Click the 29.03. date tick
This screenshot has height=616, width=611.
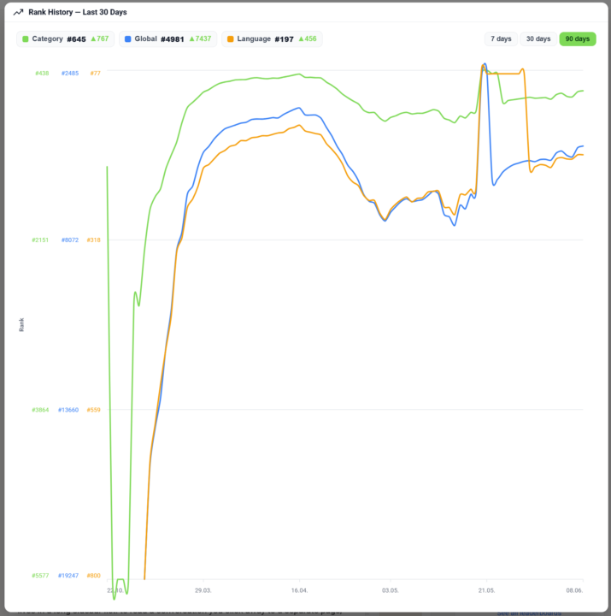coord(203,590)
